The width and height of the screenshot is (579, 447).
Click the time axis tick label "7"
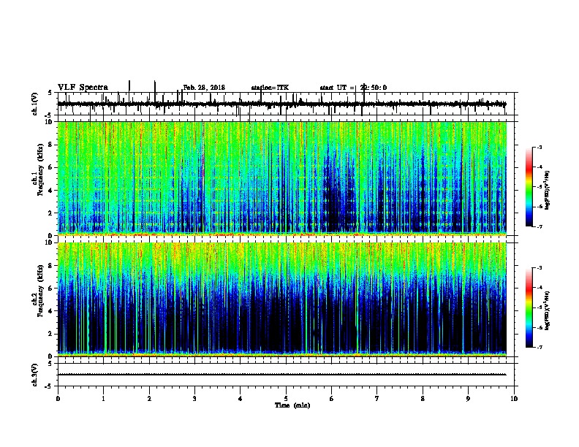pos(377,399)
